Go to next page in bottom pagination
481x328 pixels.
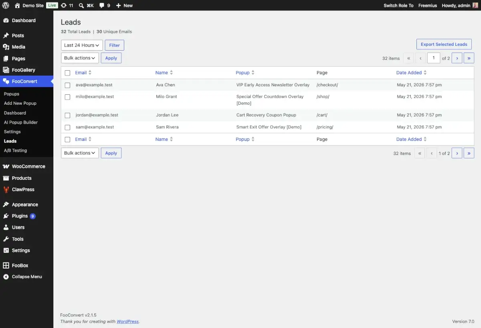click(x=457, y=153)
